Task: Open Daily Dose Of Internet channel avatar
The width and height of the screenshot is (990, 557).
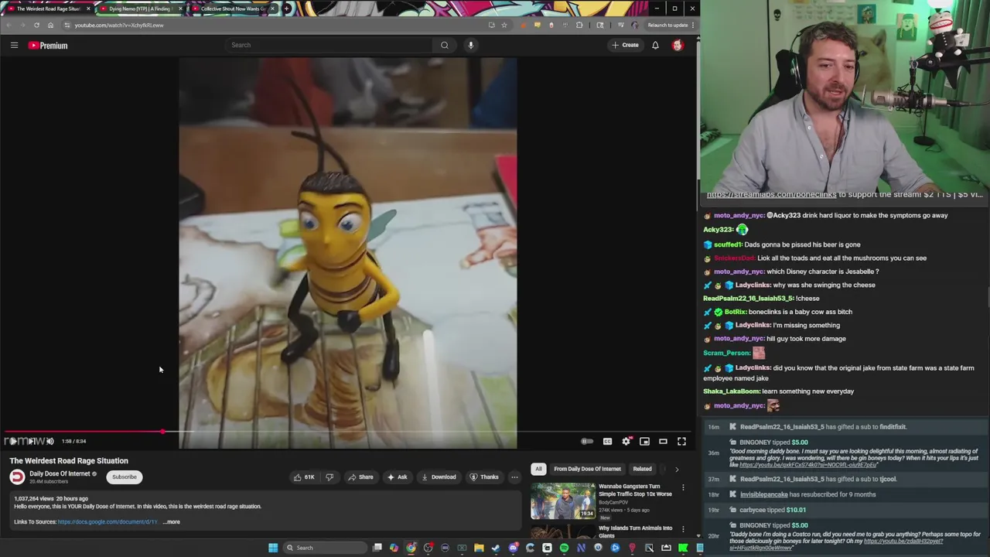Action: [17, 477]
